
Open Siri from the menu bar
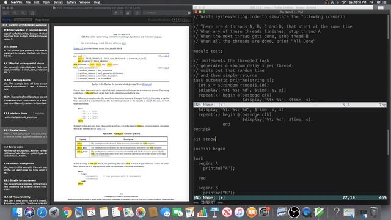tap(378, 2)
